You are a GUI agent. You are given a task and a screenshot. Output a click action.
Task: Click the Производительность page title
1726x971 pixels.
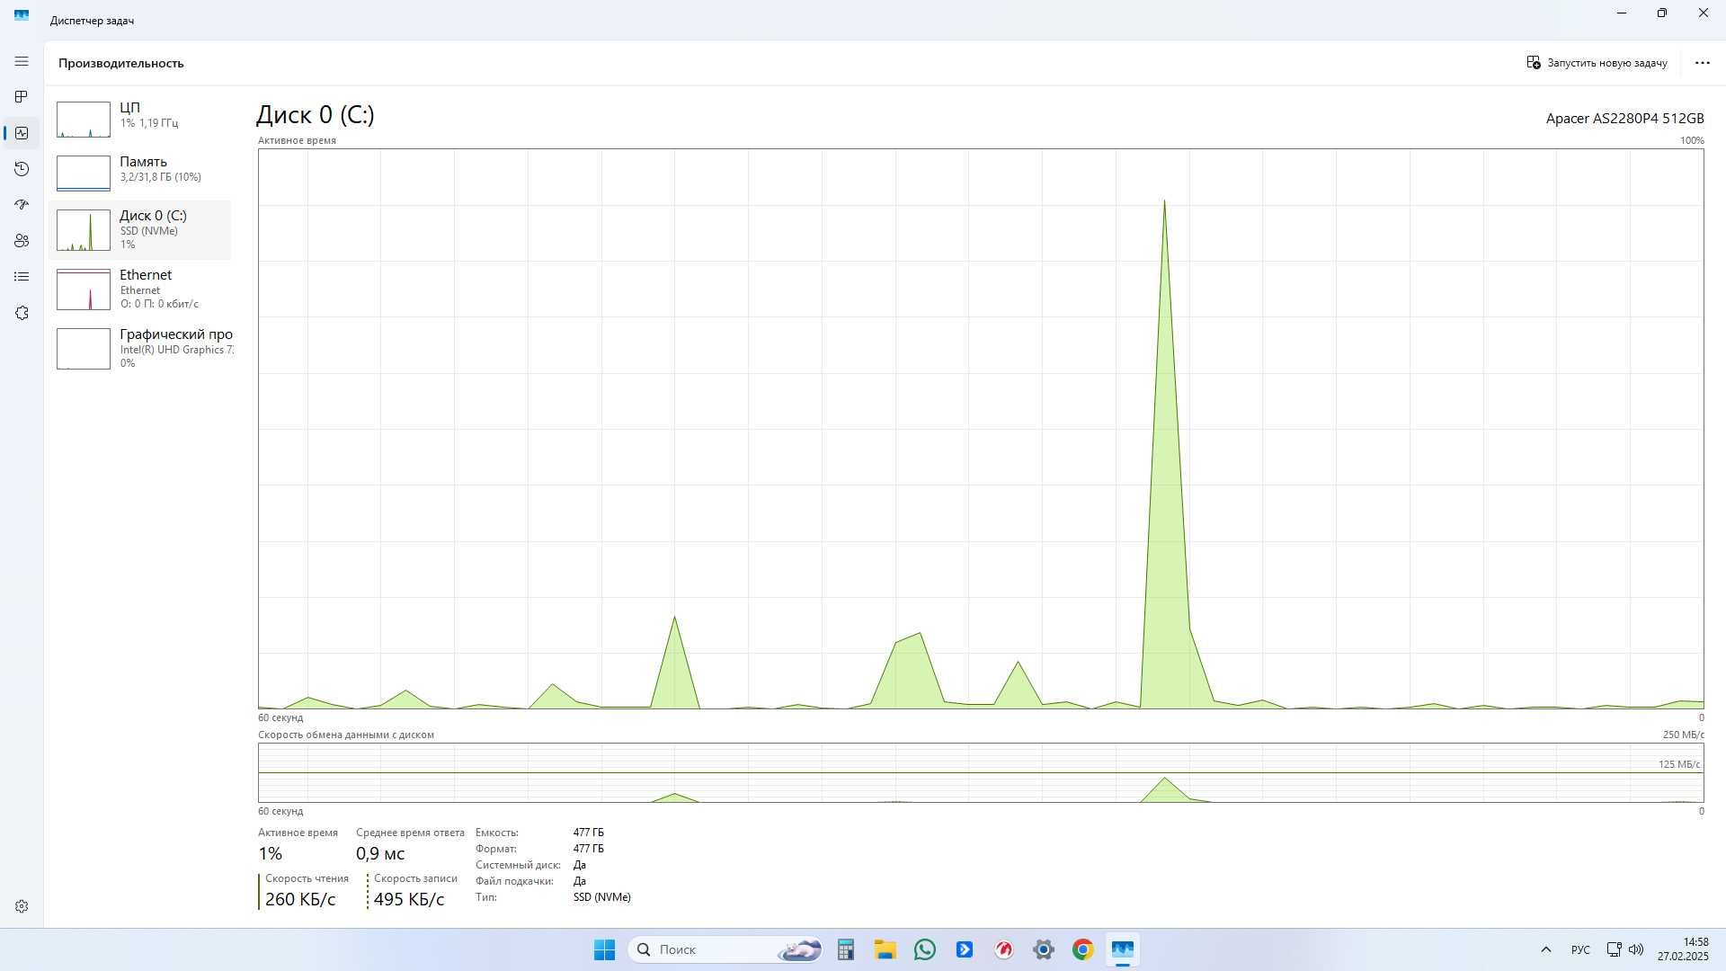click(x=121, y=63)
